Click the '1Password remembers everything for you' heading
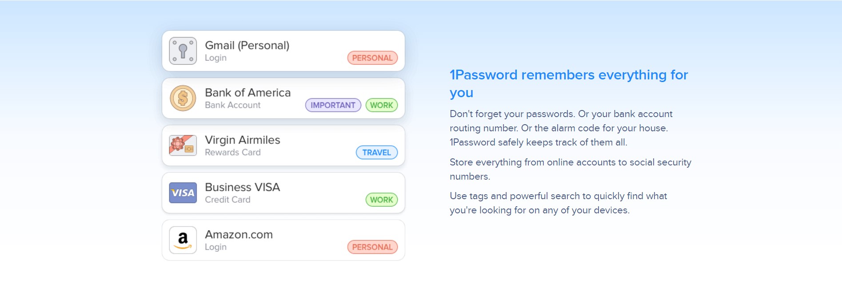This screenshot has height=283, width=842. pyautogui.click(x=569, y=83)
